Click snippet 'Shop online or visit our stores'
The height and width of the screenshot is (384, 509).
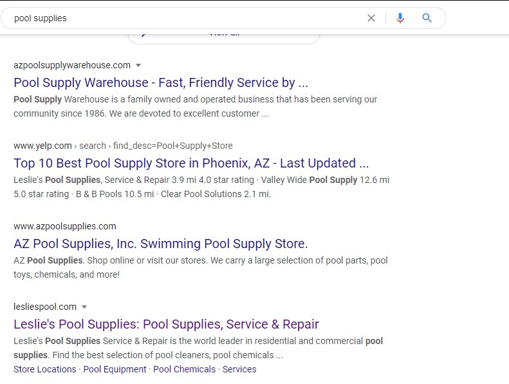[x=147, y=260]
